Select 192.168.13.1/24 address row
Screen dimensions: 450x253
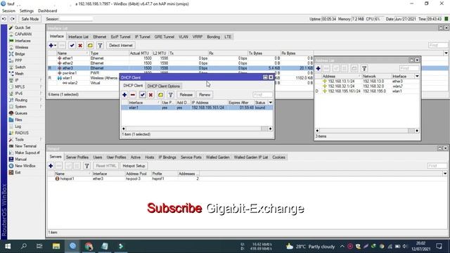point(367,82)
